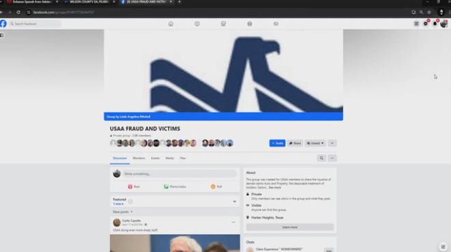Click the Learn more button in About

point(290,227)
